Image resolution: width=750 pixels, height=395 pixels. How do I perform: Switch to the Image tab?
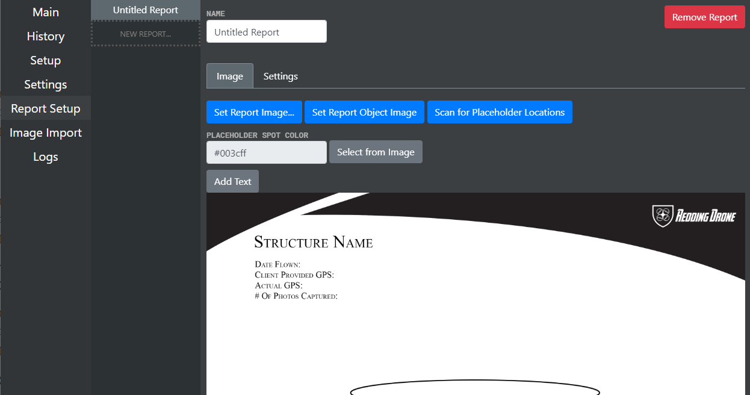point(229,76)
